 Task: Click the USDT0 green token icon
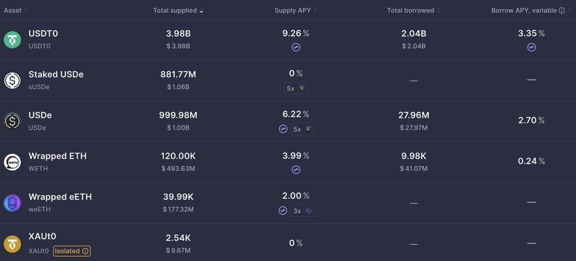pos(12,40)
